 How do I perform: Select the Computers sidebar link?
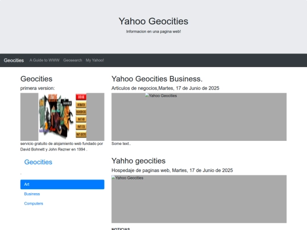click(34, 203)
